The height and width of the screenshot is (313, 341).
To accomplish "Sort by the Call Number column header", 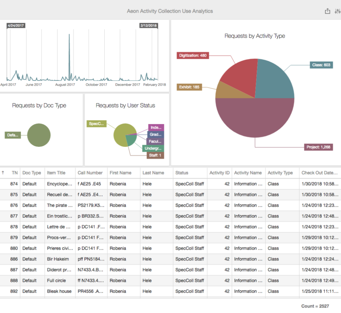I will click(90, 173).
